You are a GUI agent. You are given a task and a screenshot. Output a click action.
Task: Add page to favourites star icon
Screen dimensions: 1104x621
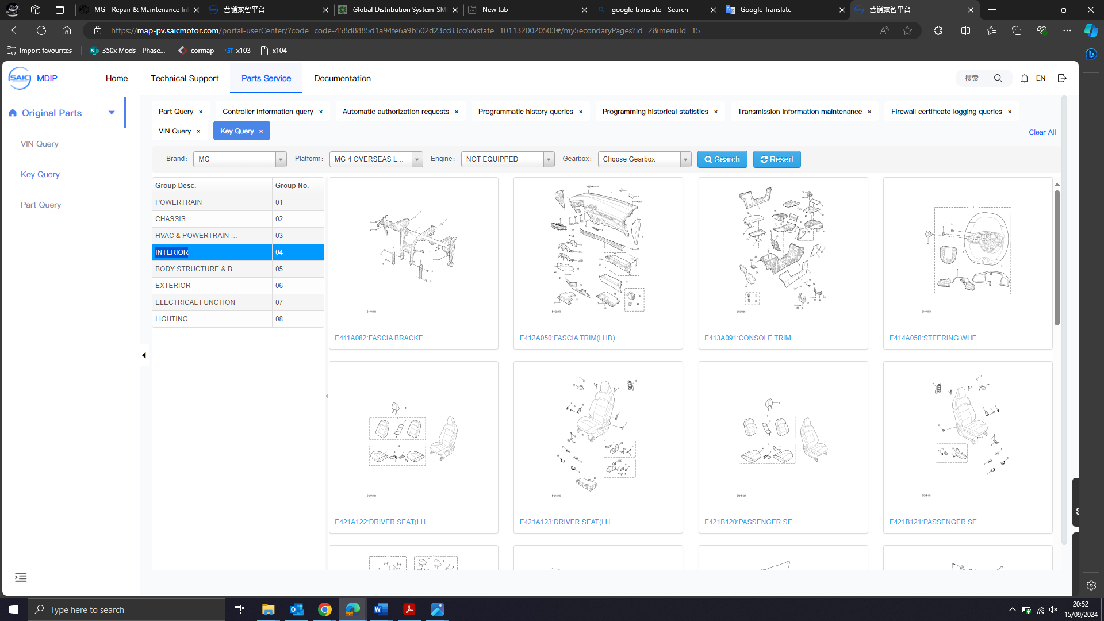[x=907, y=30]
